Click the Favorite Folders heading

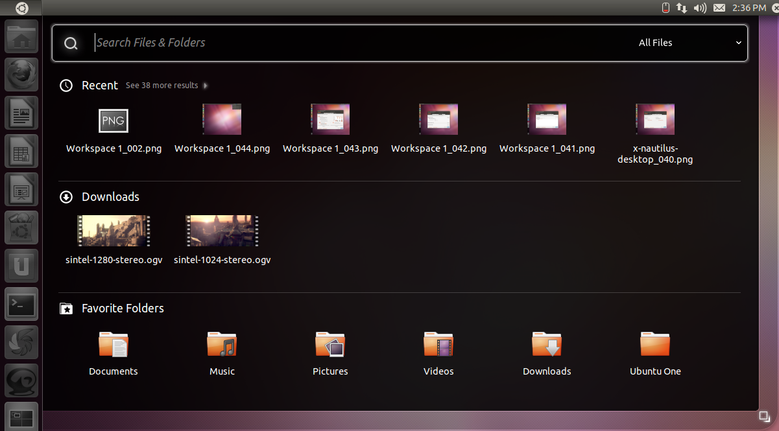(x=123, y=309)
